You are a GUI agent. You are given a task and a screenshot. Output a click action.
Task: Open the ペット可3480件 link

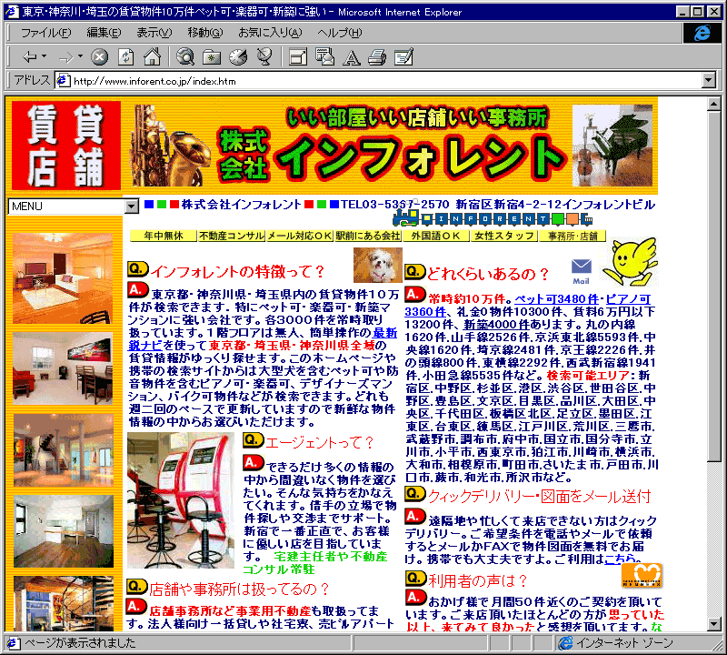tap(556, 299)
